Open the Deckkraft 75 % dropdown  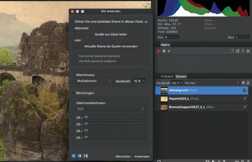pos(139,81)
